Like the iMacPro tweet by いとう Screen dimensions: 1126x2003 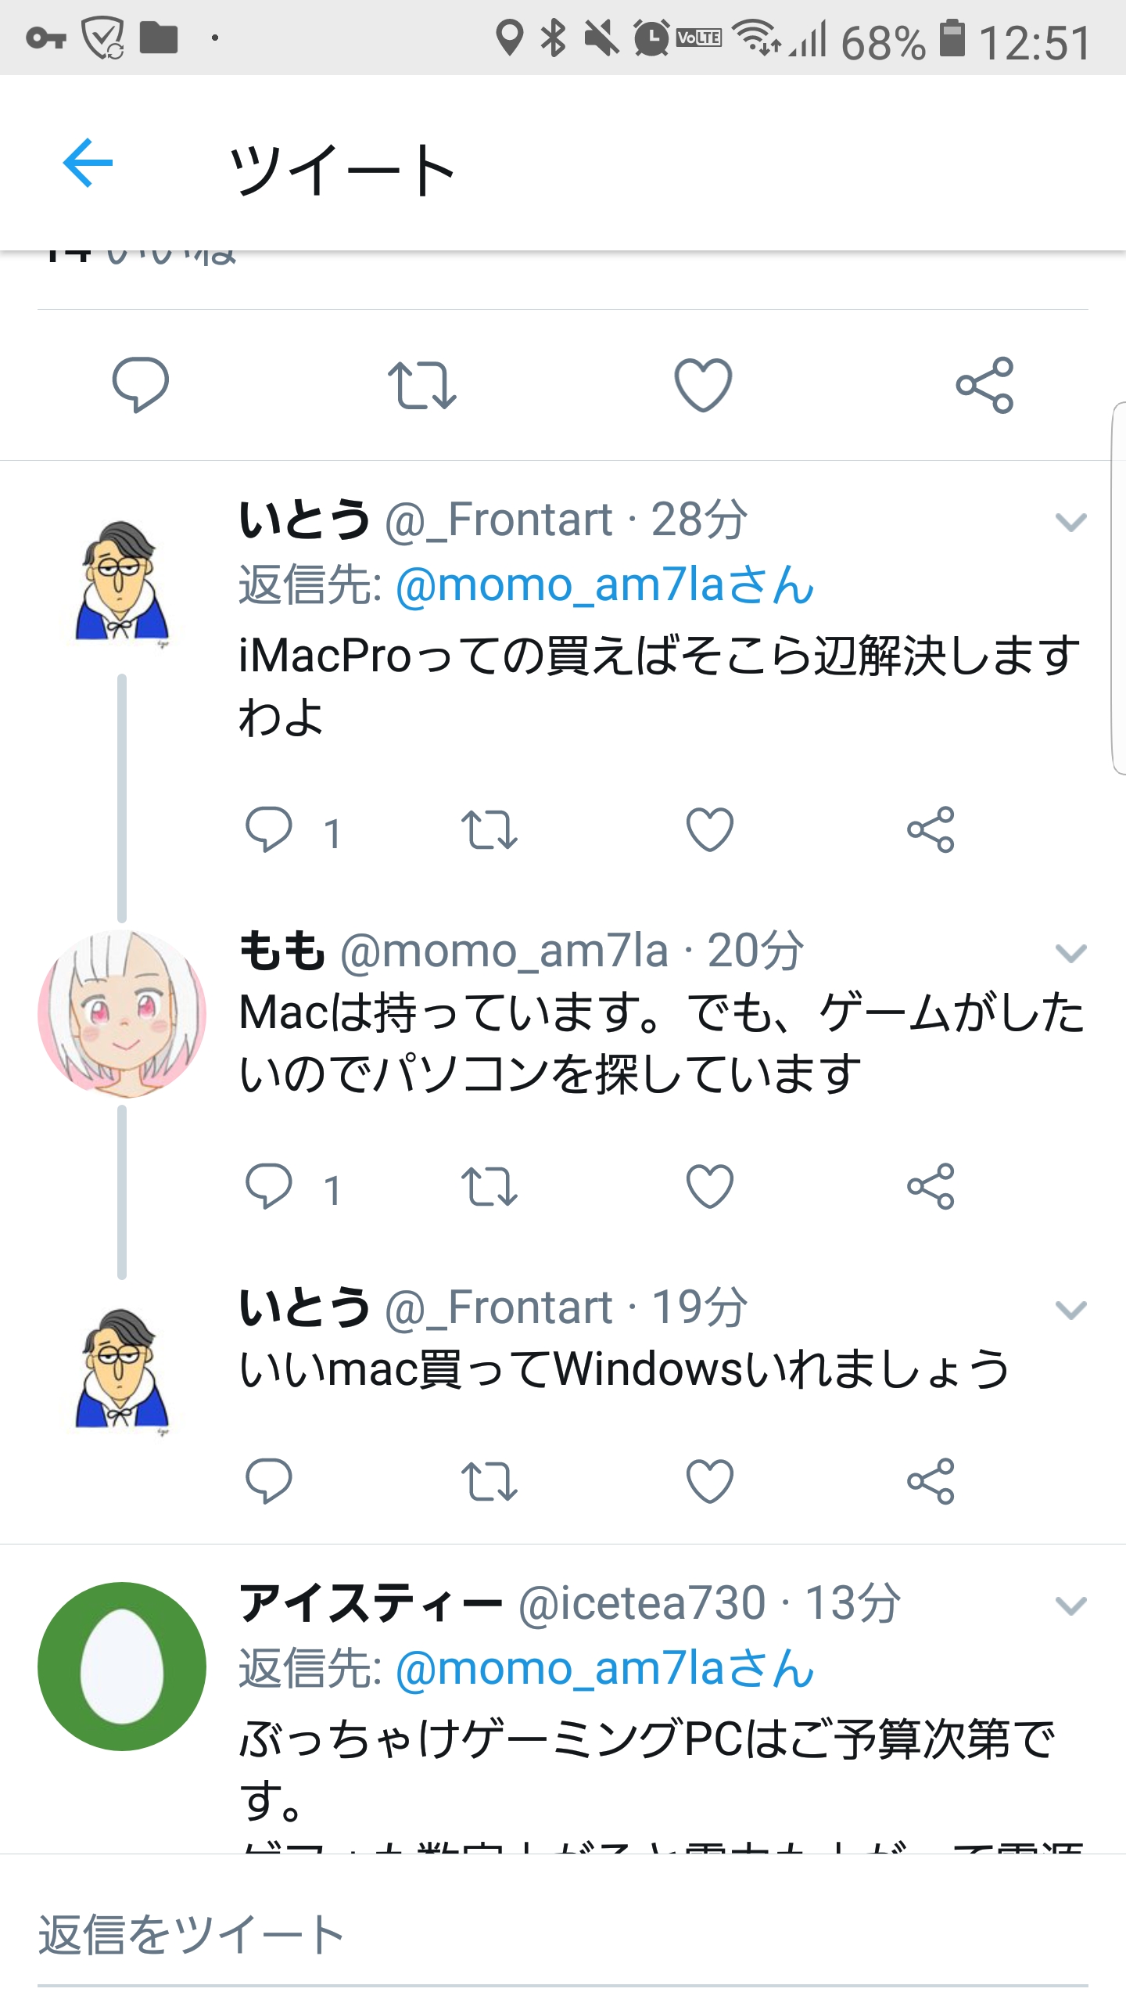click(x=709, y=829)
